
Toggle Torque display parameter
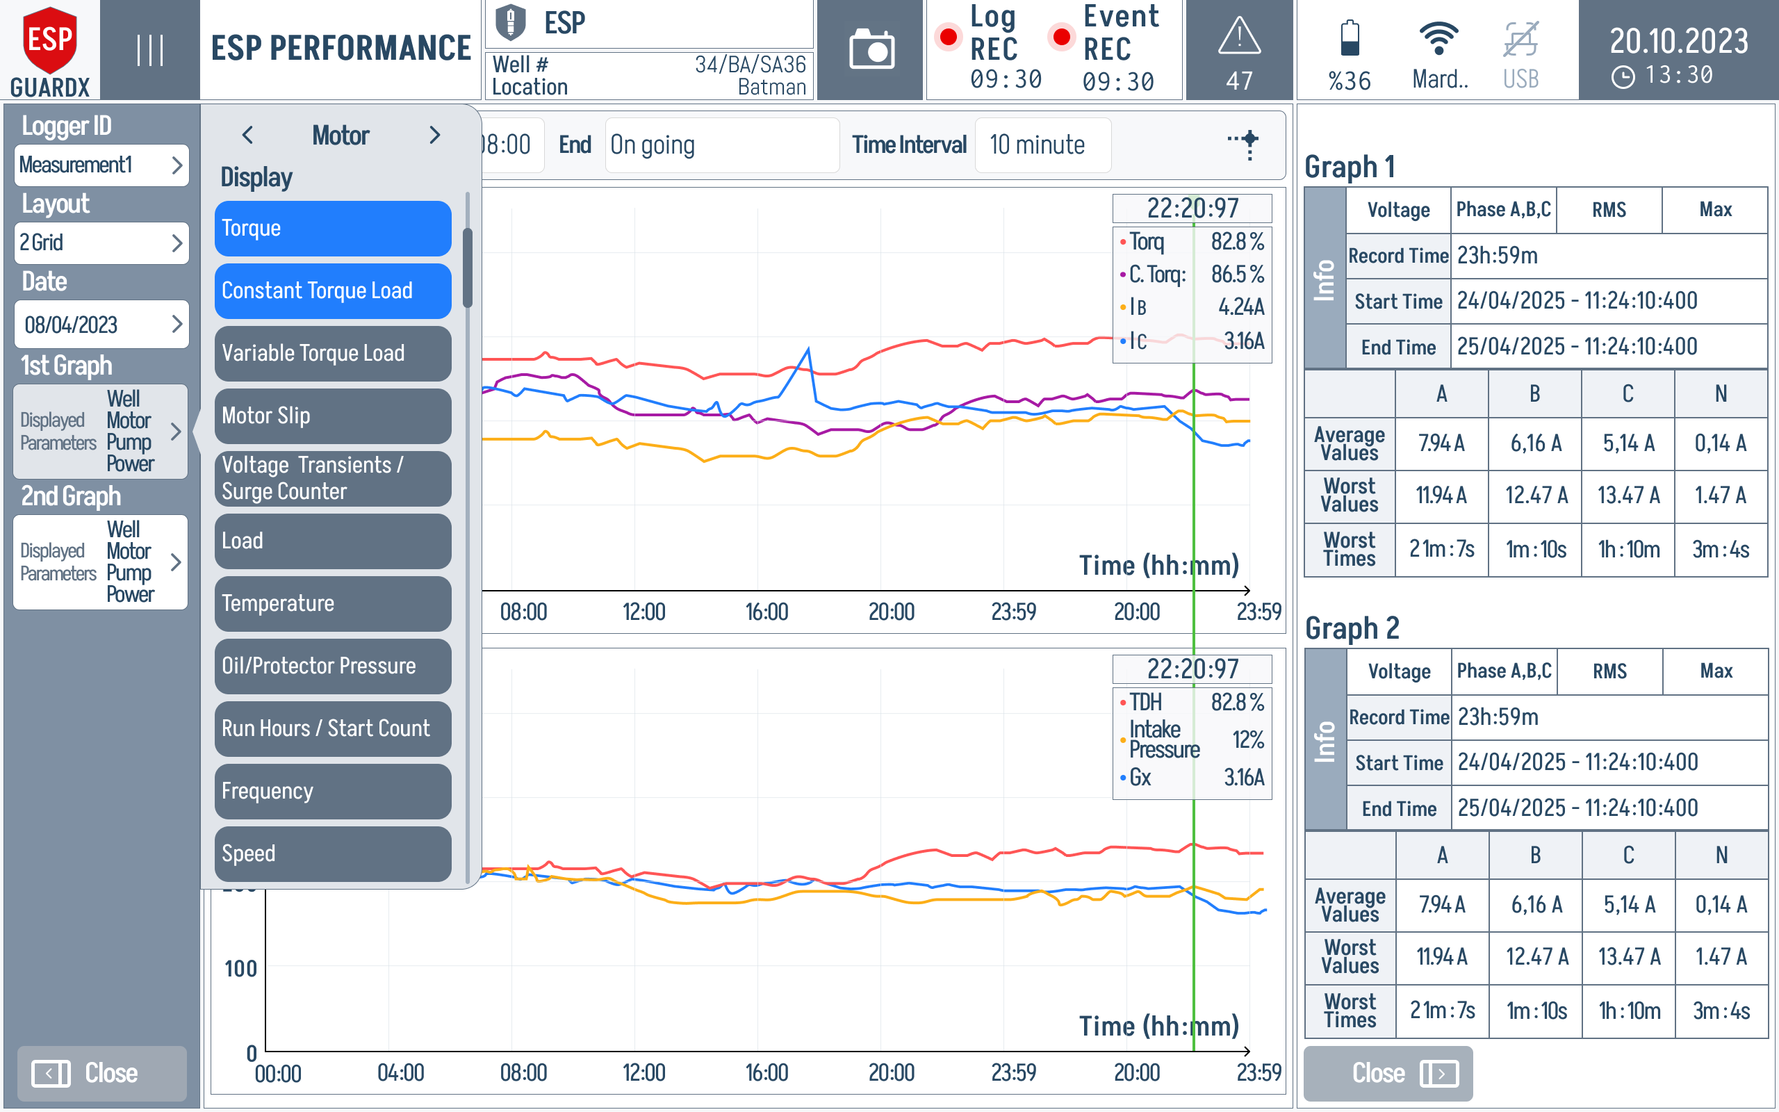point(333,228)
